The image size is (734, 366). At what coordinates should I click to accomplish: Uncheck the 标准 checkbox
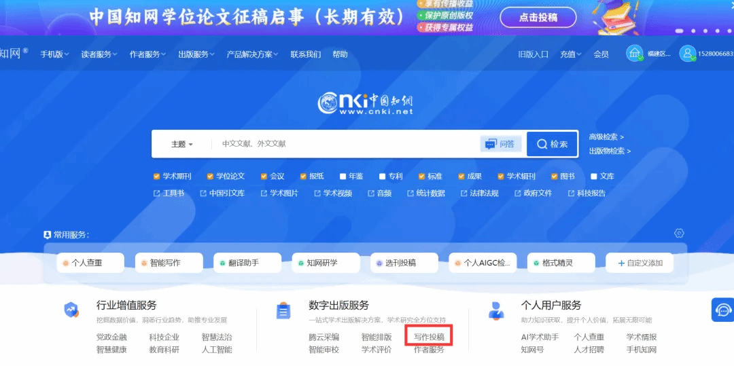pyautogui.click(x=421, y=177)
